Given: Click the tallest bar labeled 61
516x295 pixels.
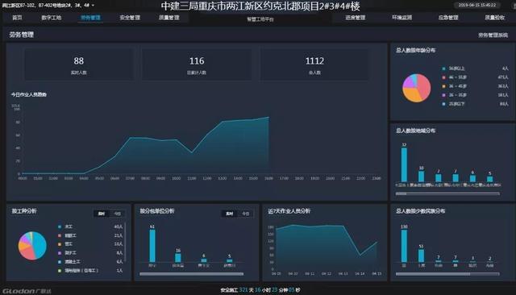Looking at the screenshot, I should pyautogui.click(x=152, y=246).
